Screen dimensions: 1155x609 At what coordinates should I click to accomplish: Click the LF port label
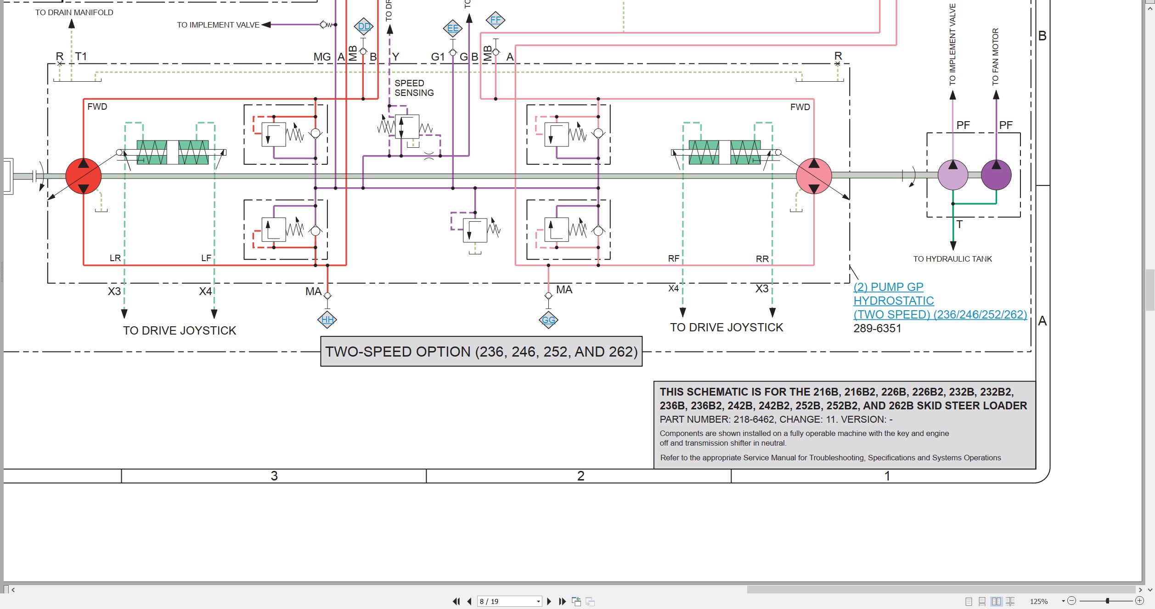click(206, 258)
